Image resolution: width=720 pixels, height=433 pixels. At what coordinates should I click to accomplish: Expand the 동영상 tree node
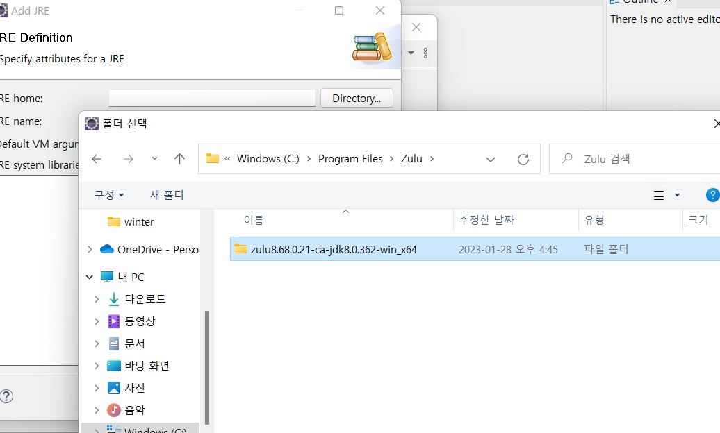coord(97,321)
